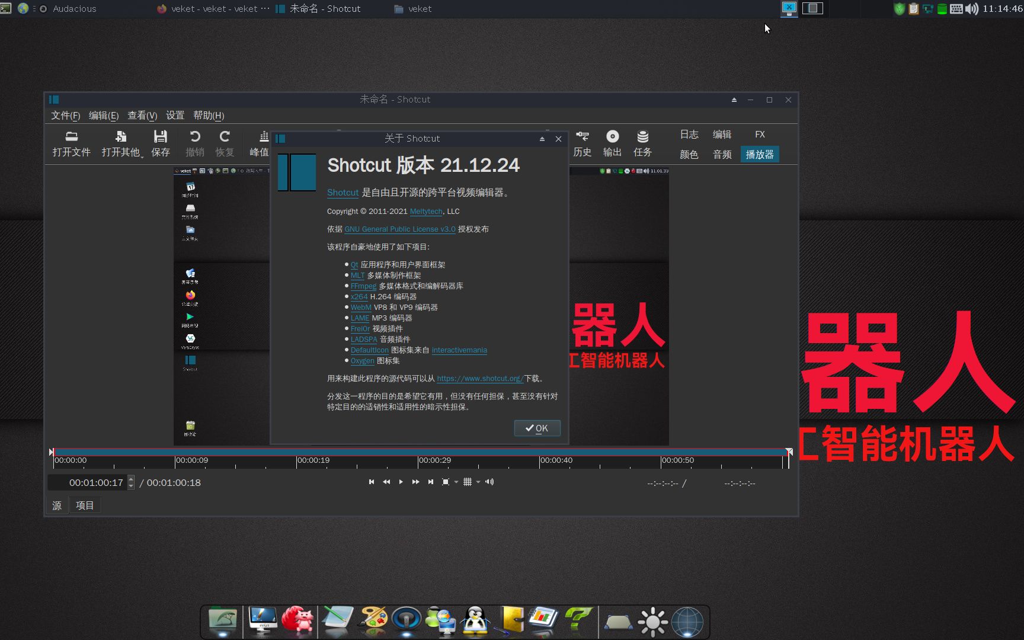Select the 颜色 color layout button
This screenshot has height=640, width=1024.
(x=689, y=155)
